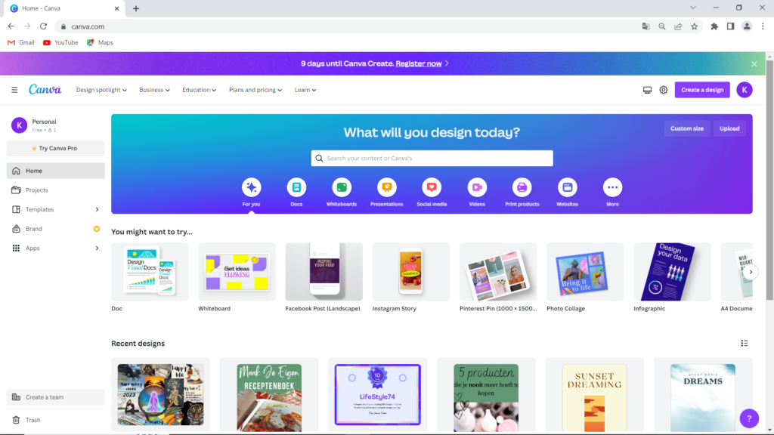Screen dimensions: 774x435
Task: Open the Docs category icon
Action: (x=296, y=187)
